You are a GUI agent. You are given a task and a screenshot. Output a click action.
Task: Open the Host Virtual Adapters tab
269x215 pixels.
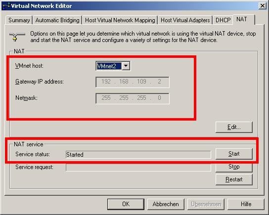[x=185, y=20]
